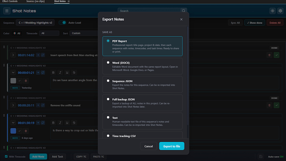Refresh timecode icon for 00:01:14:02 note
The height and width of the screenshot is (161, 286).
click(x=43, y=55)
